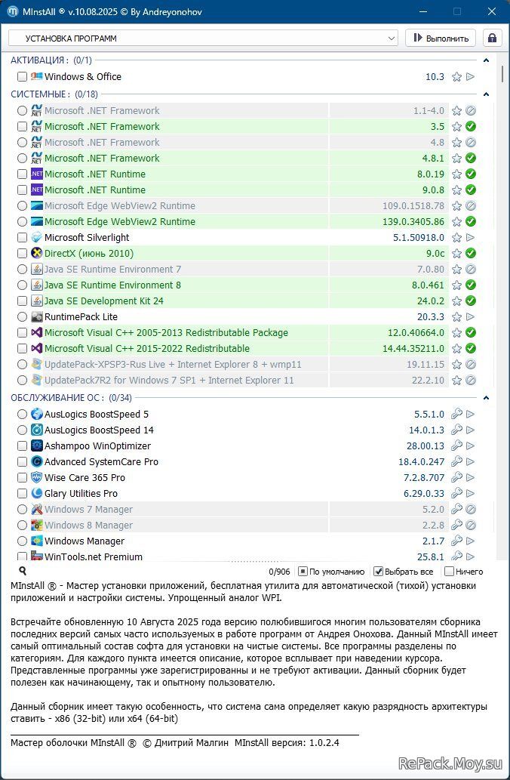Click star icon for Java SE Runtime Environment 8
The width and height of the screenshot is (510, 780).
456,285
